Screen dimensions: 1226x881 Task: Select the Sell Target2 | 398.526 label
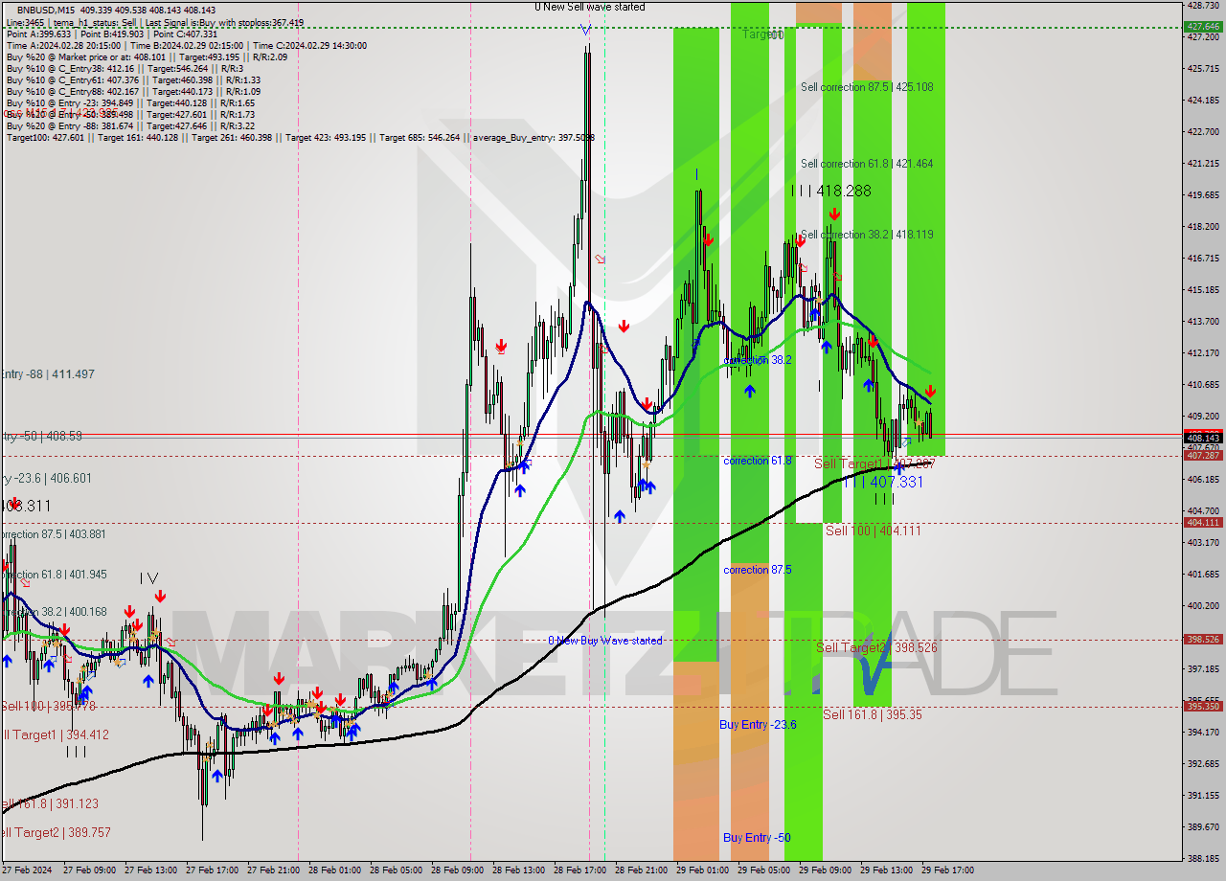[876, 648]
